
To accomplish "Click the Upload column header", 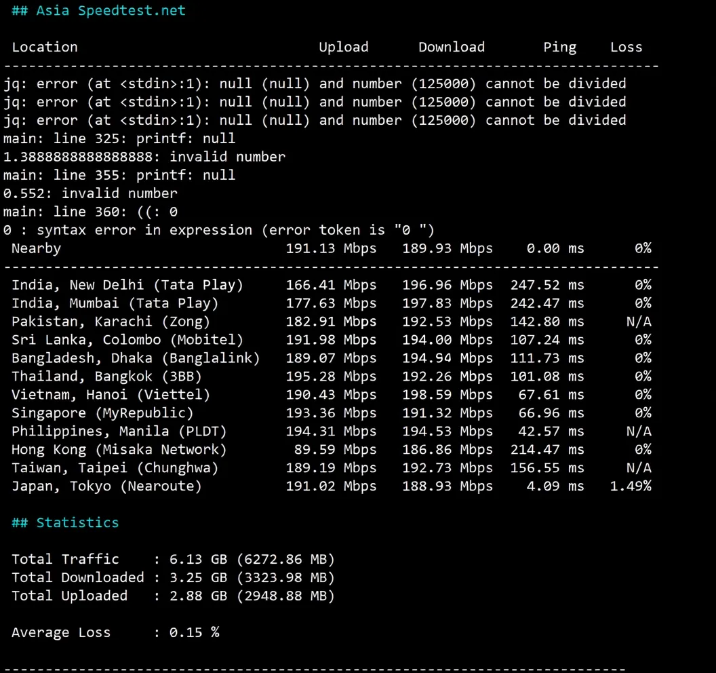I will pos(343,47).
